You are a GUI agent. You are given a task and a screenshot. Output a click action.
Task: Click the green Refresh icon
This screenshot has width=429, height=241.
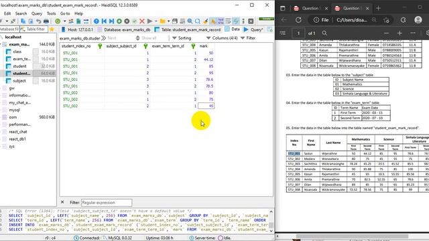pyautogui.click(x=58, y=21)
